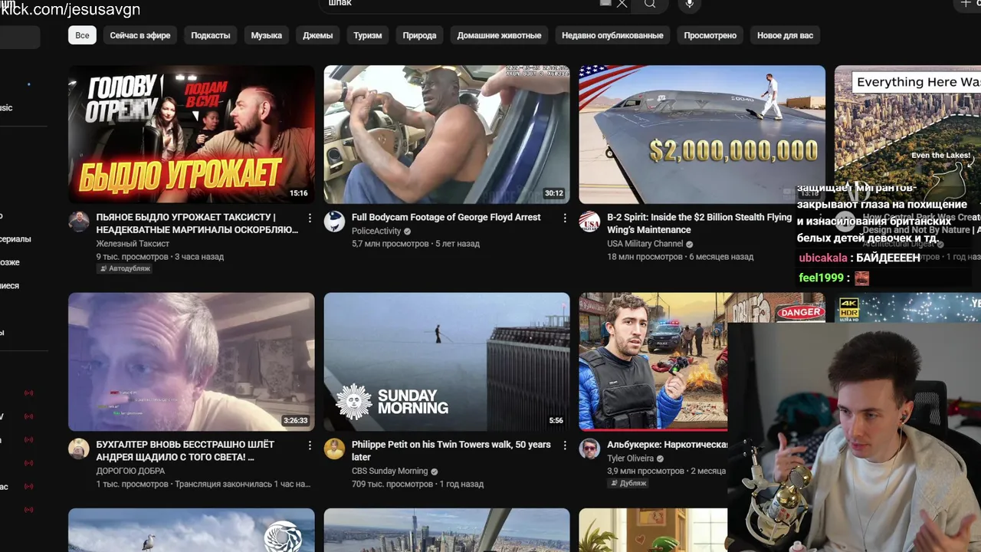Open the ДОРОГОГО ДОБРА channel avatar

[79, 449]
